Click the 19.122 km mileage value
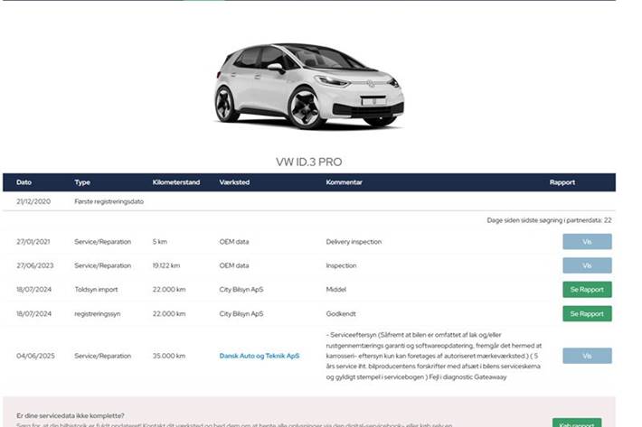 [166, 265]
